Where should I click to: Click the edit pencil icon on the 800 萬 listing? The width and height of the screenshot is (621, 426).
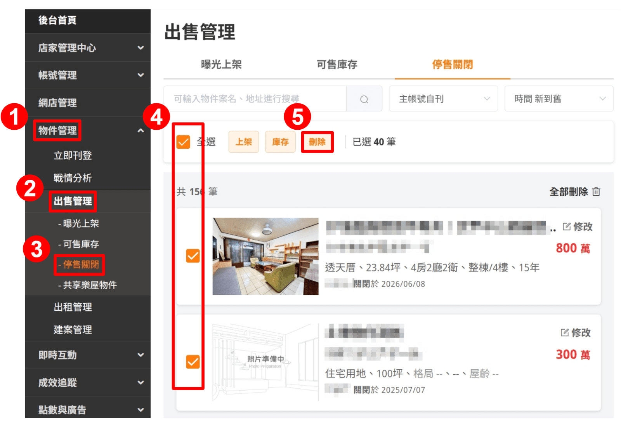click(x=567, y=226)
